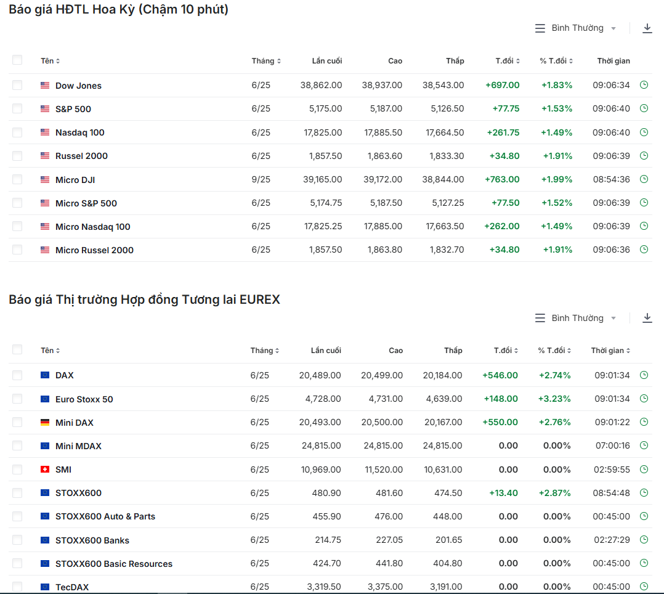
Task: Click clock icon in S&P 500 row
Action: pyautogui.click(x=644, y=108)
